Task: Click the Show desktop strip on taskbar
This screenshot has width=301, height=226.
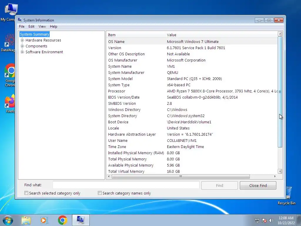Action: pos(299,220)
